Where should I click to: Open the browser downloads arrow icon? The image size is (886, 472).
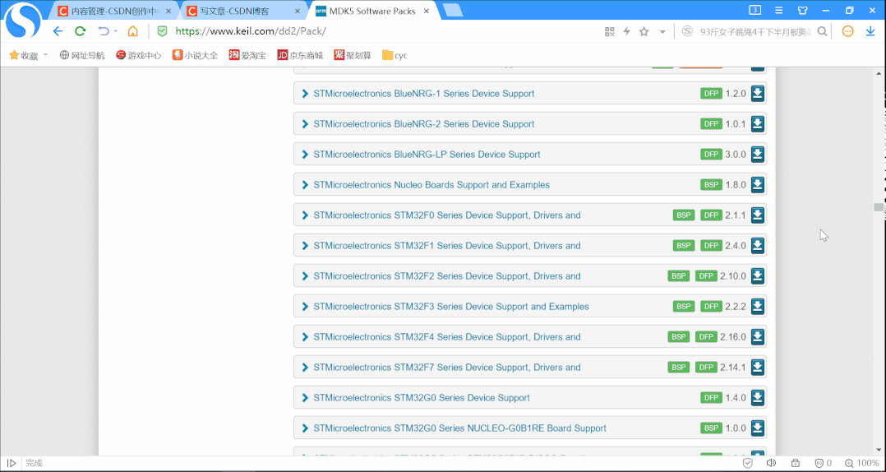click(870, 31)
